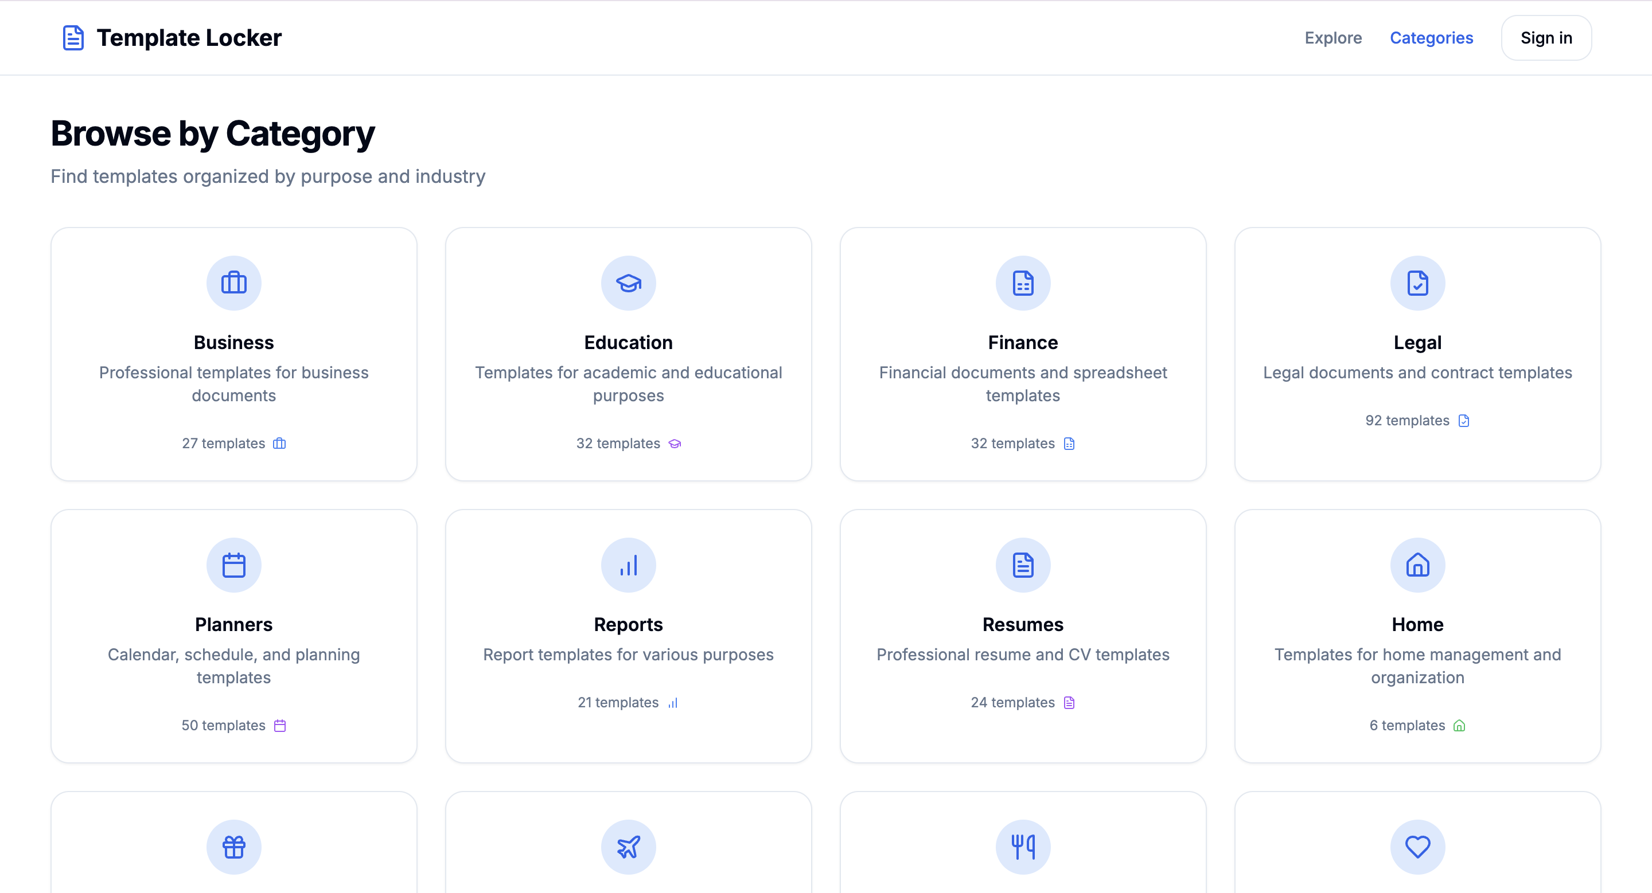Click Education '32 templates' count text
The height and width of the screenshot is (893, 1652).
coord(618,443)
